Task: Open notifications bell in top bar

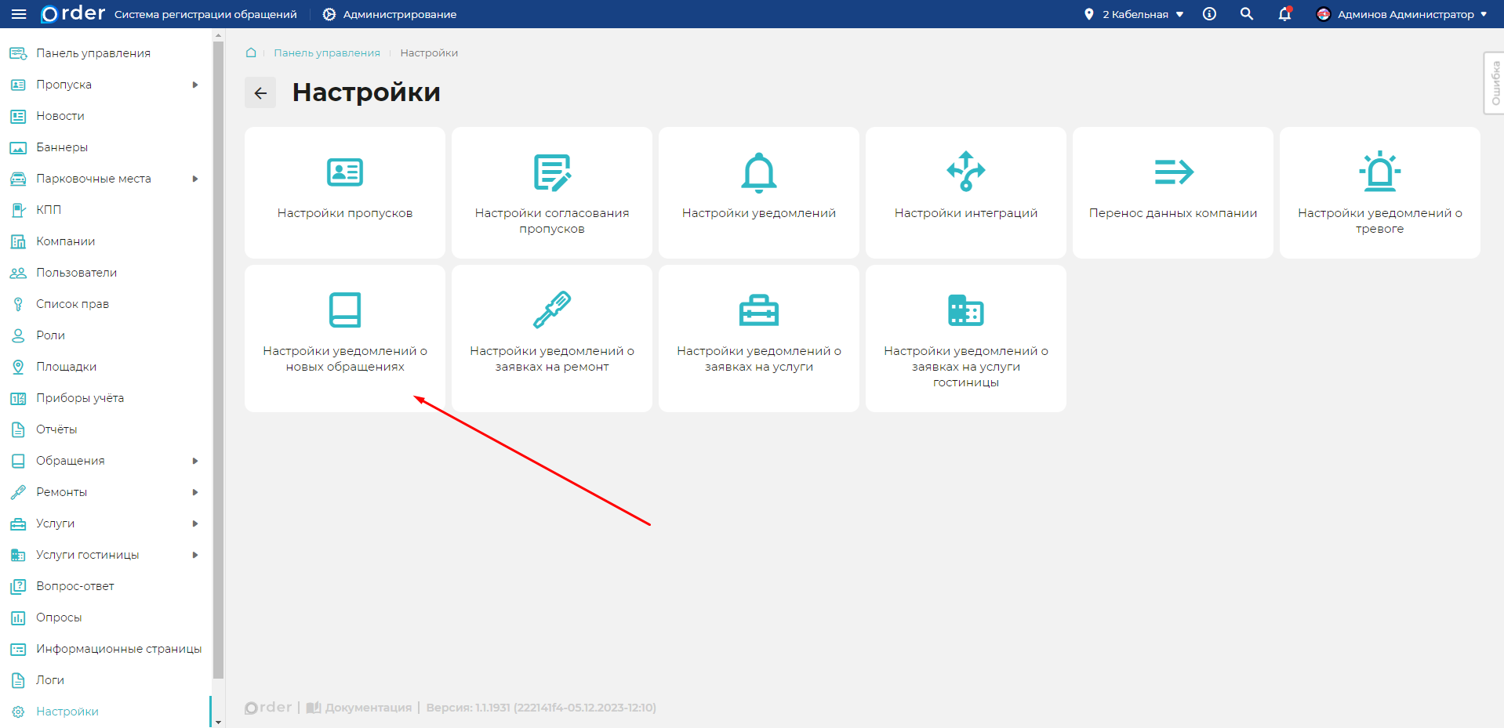Action: [1284, 14]
